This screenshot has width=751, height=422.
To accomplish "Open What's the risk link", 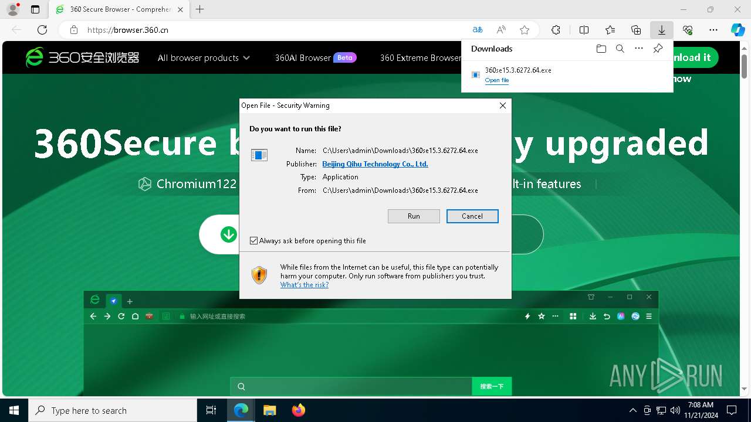I will point(304,285).
